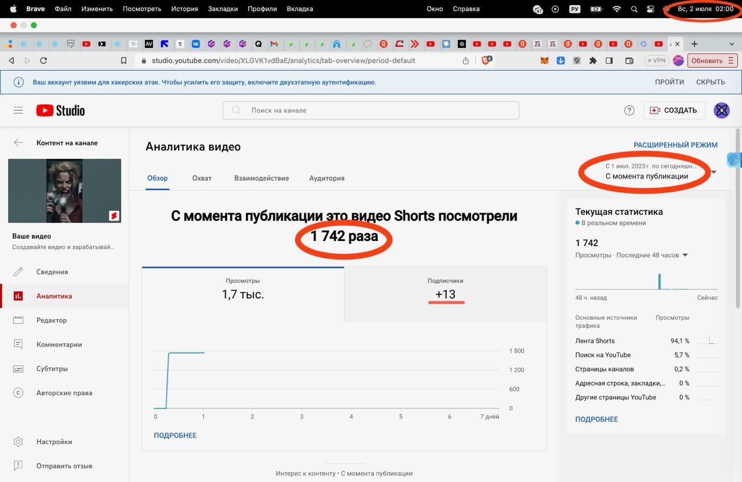Open РАСШИРЕННЫЙ РЕЖИМ link
This screenshot has height=482, width=742.
pos(675,145)
